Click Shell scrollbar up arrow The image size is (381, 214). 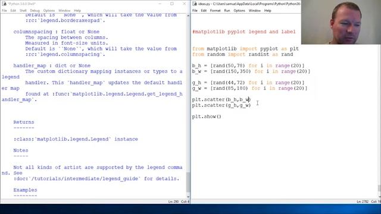click(x=188, y=16)
